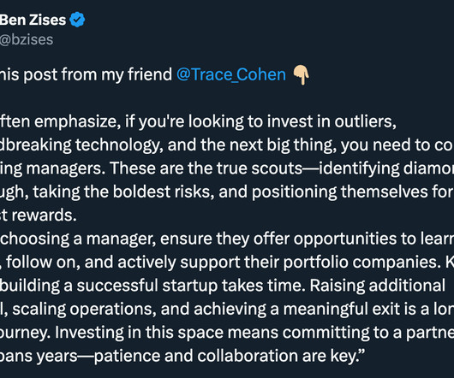Click the line starting 'choosing a manager'

[x=227, y=239]
